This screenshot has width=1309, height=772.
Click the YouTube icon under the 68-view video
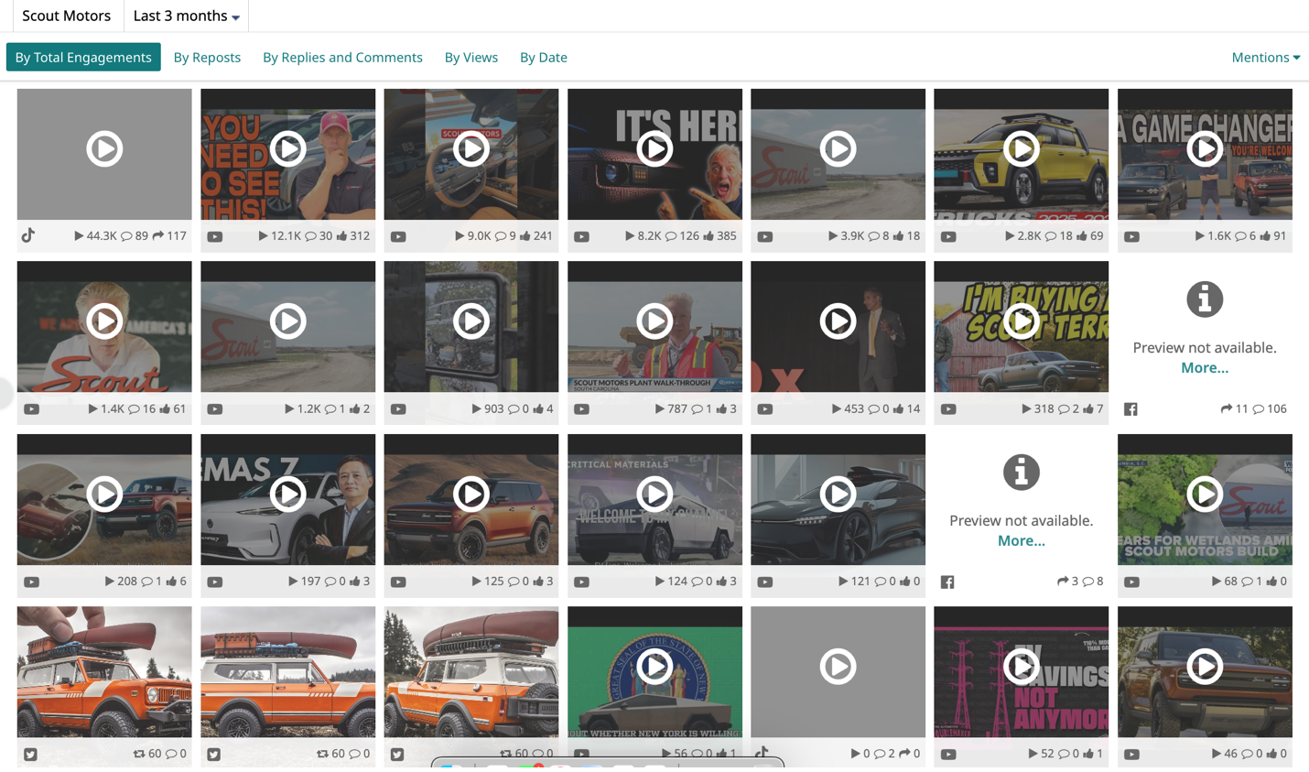click(x=1132, y=582)
